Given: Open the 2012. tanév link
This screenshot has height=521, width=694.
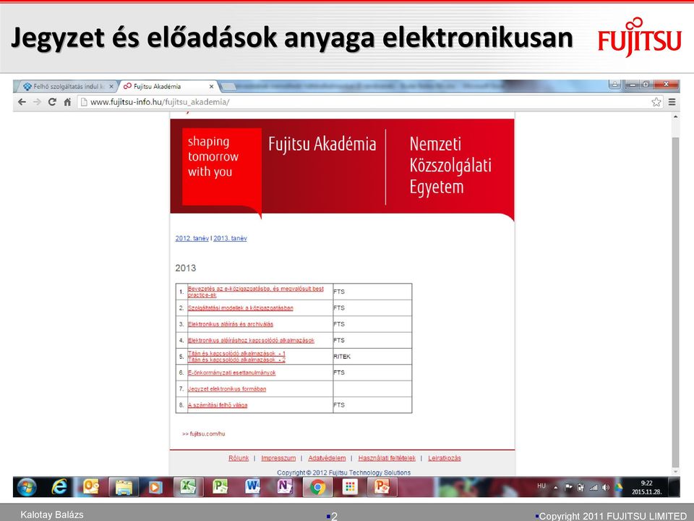Looking at the screenshot, I should point(192,238).
